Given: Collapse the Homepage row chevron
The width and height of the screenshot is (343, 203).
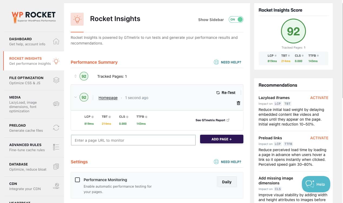Looking at the screenshot, I should [x=76, y=97].
